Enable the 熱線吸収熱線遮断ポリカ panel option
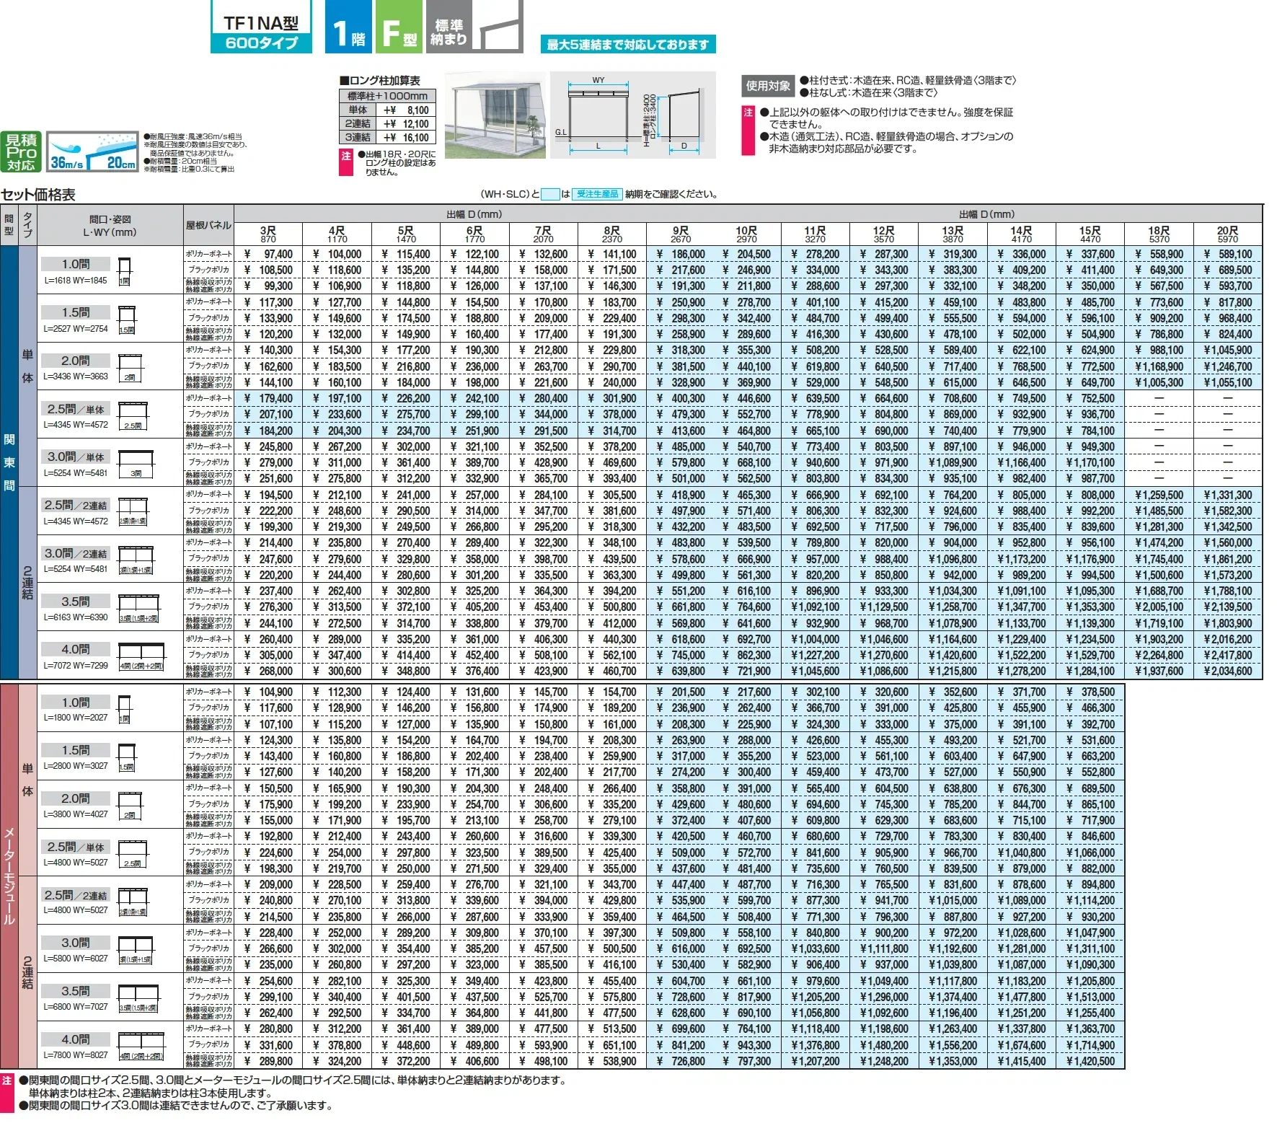The image size is (1277, 1123). [208, 285]
